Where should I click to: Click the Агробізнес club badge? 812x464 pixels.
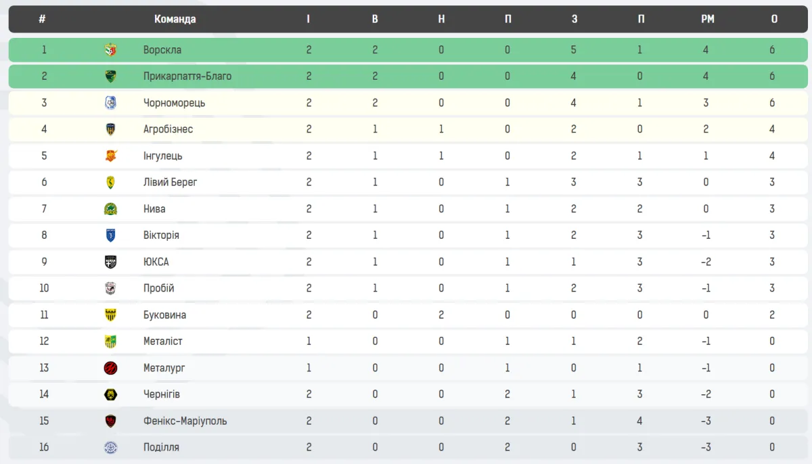click(x=110, y=129)
